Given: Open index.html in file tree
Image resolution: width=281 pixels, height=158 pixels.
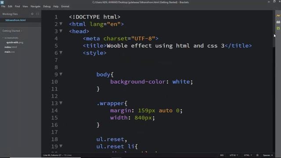Looking at the screenshot, I should (11, 47).
